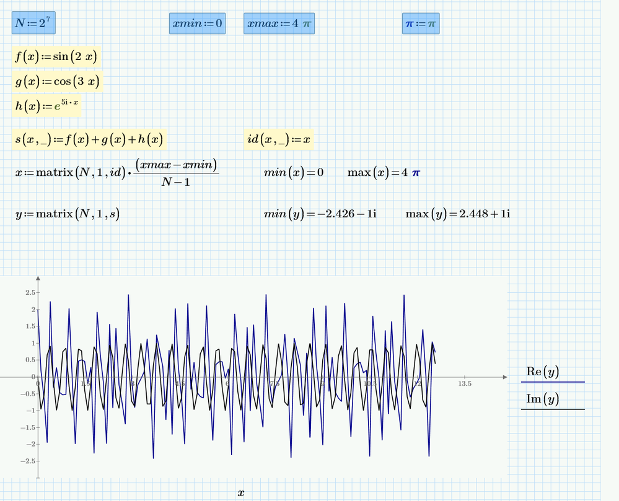This screenshot has width=619, height=501.
Task: Edit the x:=matrix(N,1,id) expression
Action: tap(118, 172)
